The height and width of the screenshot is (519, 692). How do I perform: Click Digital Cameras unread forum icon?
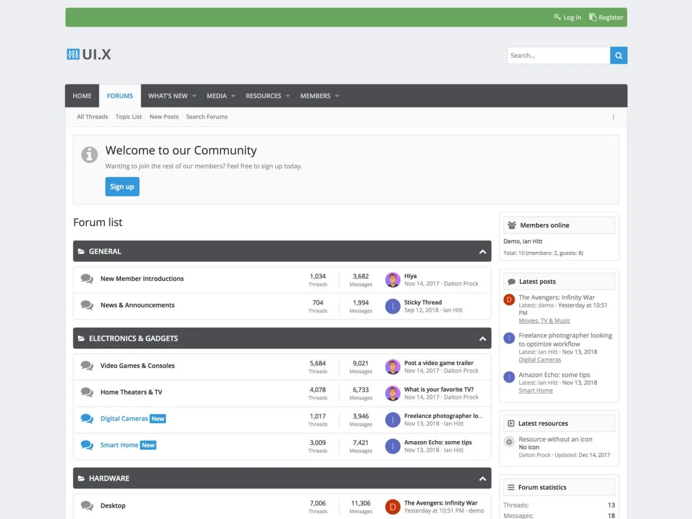coord(87,418)
